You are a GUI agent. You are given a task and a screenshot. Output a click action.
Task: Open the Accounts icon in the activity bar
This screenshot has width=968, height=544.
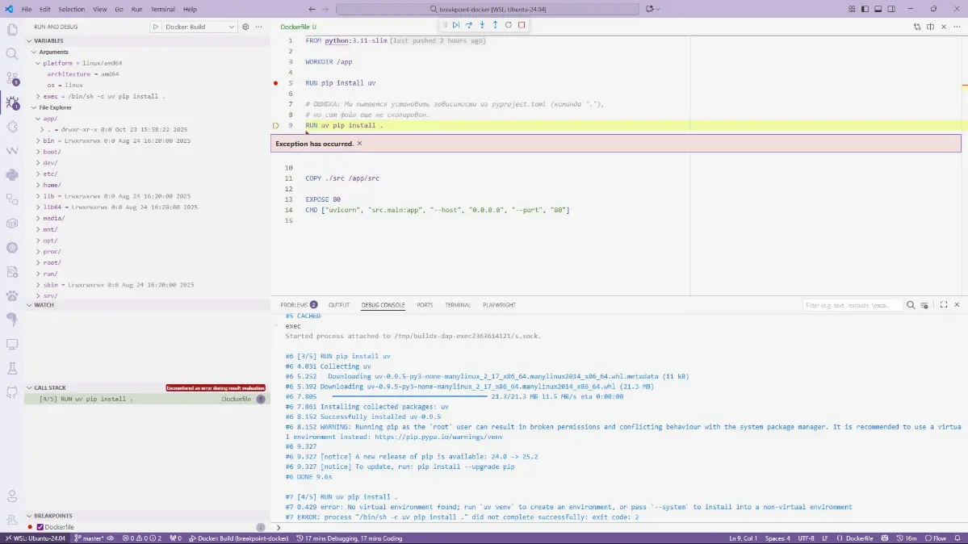(12, 496)
